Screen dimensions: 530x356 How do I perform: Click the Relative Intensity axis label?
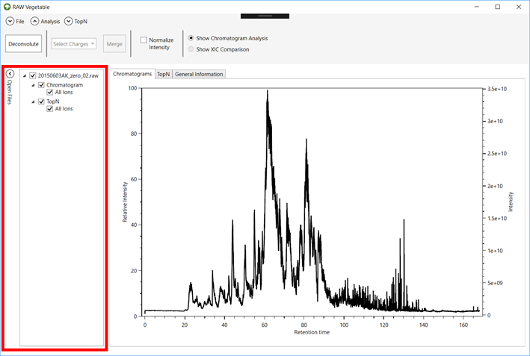click(x=125, y=202)
